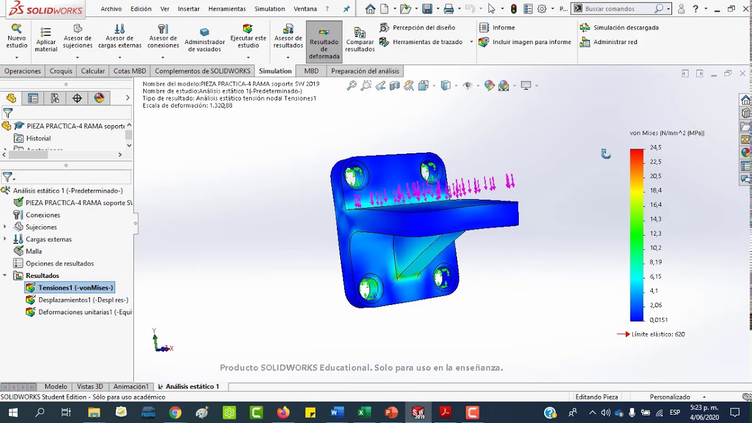Viewport: 752px width, 423px height.
Task: Switch to Análisis estático 1 bottom tab
Action: pos(188,387)
